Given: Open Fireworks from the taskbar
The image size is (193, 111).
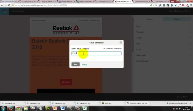Looking at the screenshot, I should point(48,108).
